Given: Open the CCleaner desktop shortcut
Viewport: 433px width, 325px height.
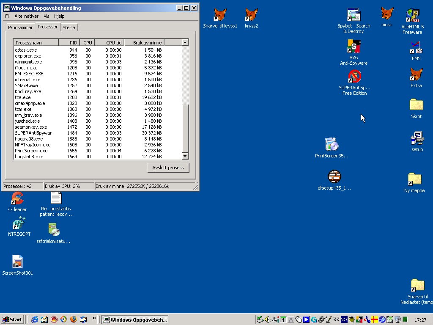Looking at the screenshot, I should tap(17, 202).
